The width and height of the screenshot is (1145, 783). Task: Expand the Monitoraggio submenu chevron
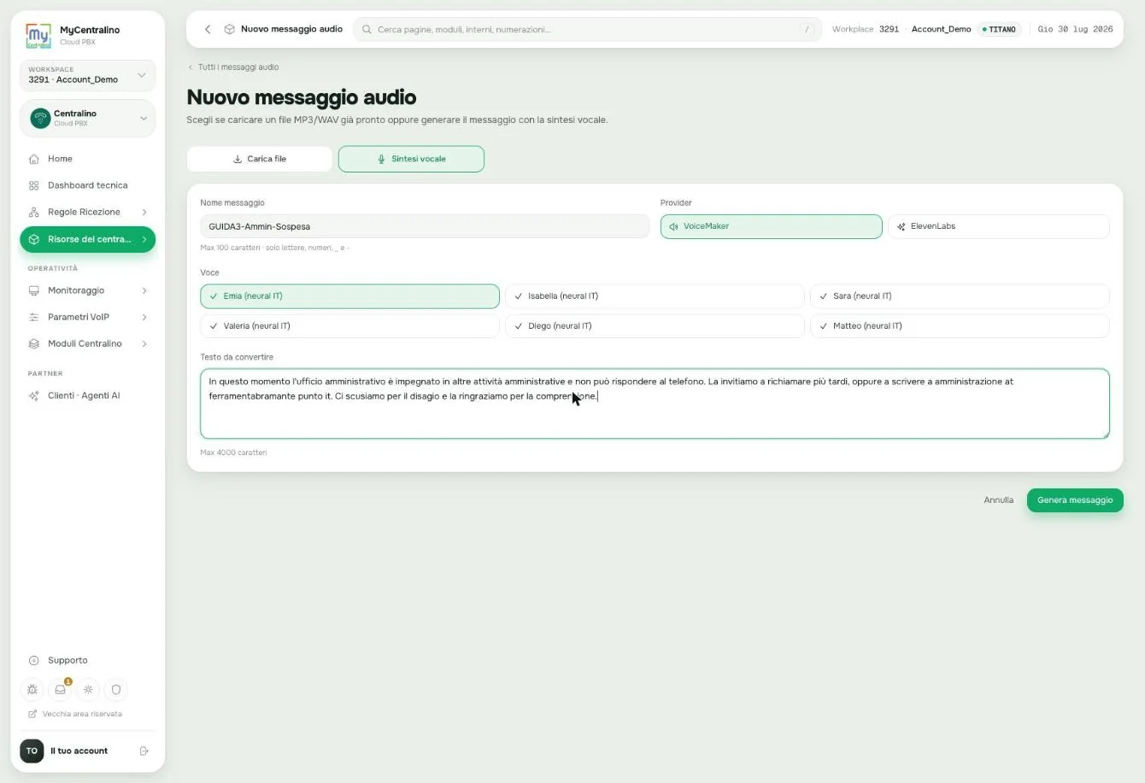tap(144, 290)
